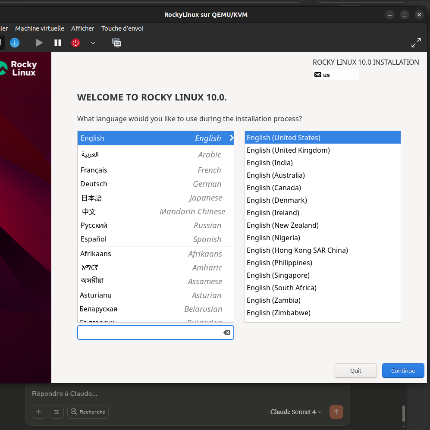Screen dimensions: 430x430
Task: Choose English (Zimbabwe) locale
Action: (x=323, y=313)
